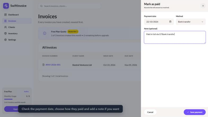Click the Method dropdown chevron arrow
The height and width of the screenshot is (117, 208).
tap(202, 22)
